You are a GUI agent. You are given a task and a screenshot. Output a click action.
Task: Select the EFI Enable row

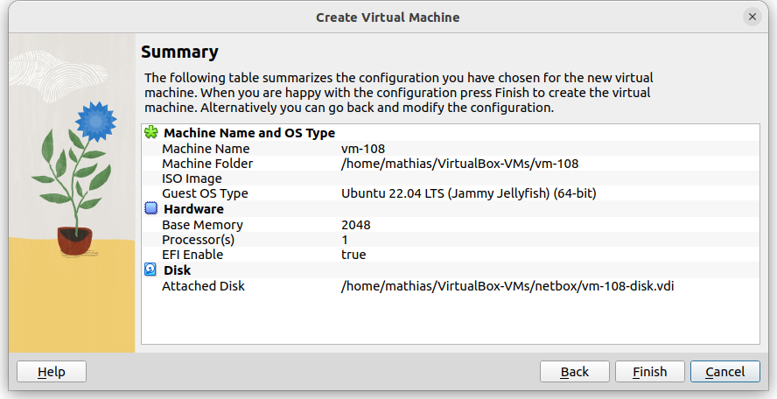click(x=192, y=255)
